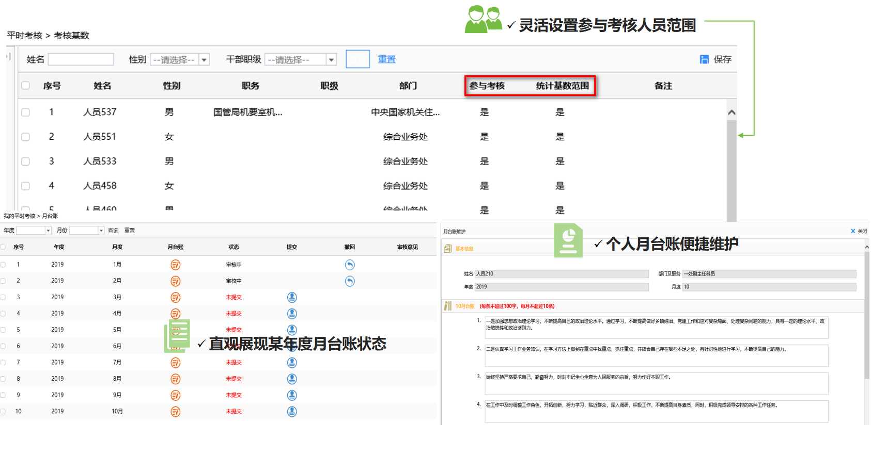Click the 备注 column header

(663, 86)
